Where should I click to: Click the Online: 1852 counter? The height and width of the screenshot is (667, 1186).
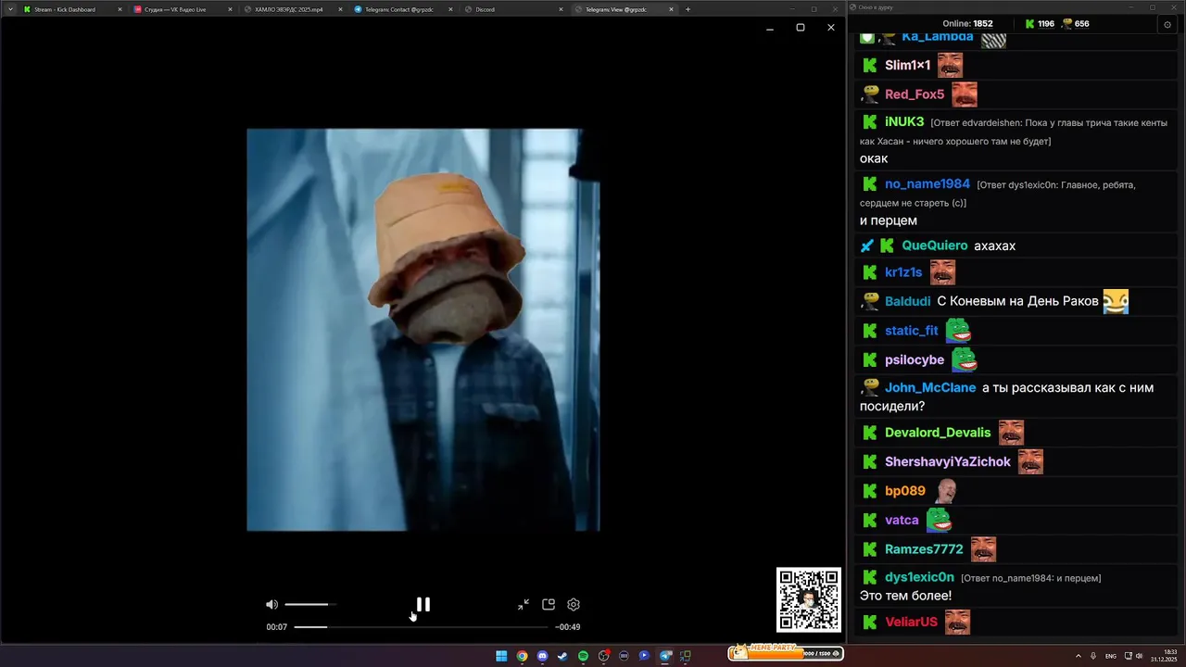[967, 24]
